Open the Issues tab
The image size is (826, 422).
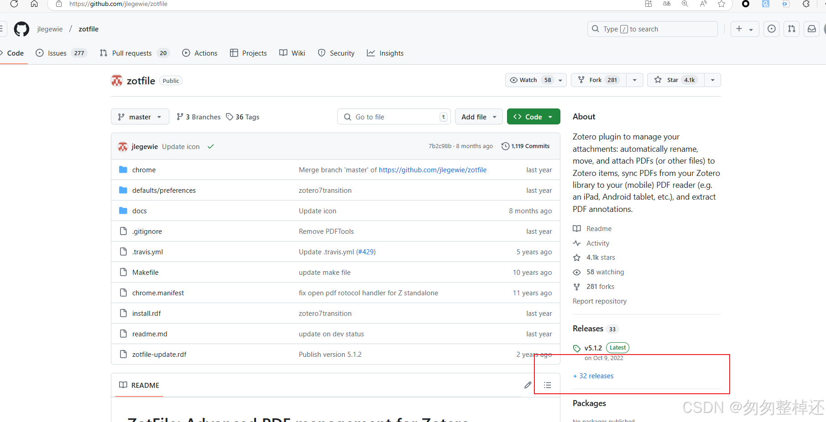click(61, 53)
